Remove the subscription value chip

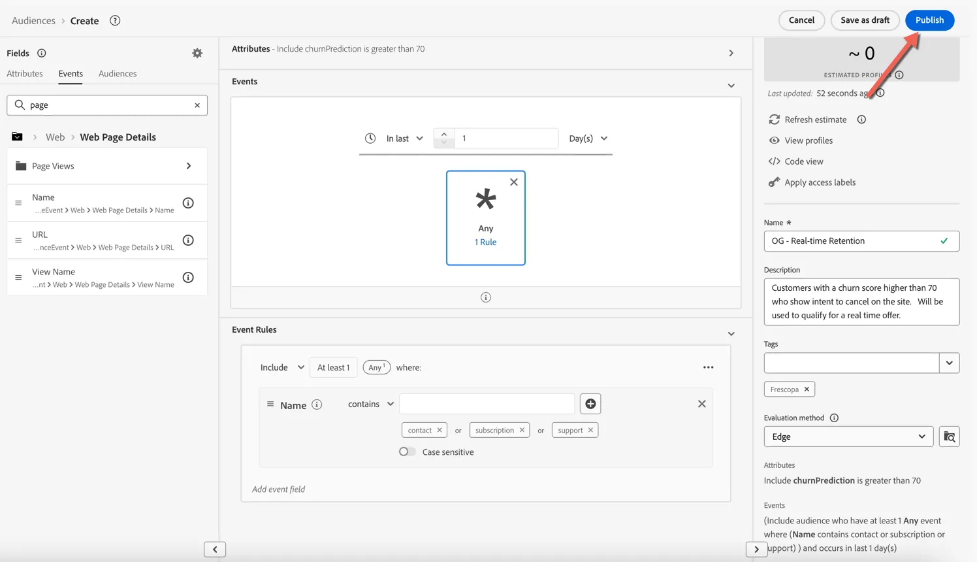tap(522, 430)
